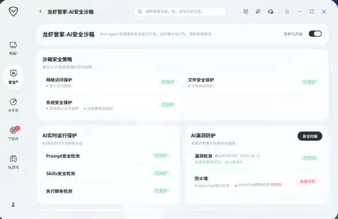Minimize the window

click(x=299, y=11)
